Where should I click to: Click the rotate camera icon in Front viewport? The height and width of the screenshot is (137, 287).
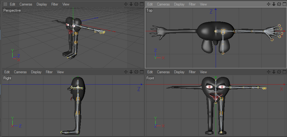pos(279,72)
